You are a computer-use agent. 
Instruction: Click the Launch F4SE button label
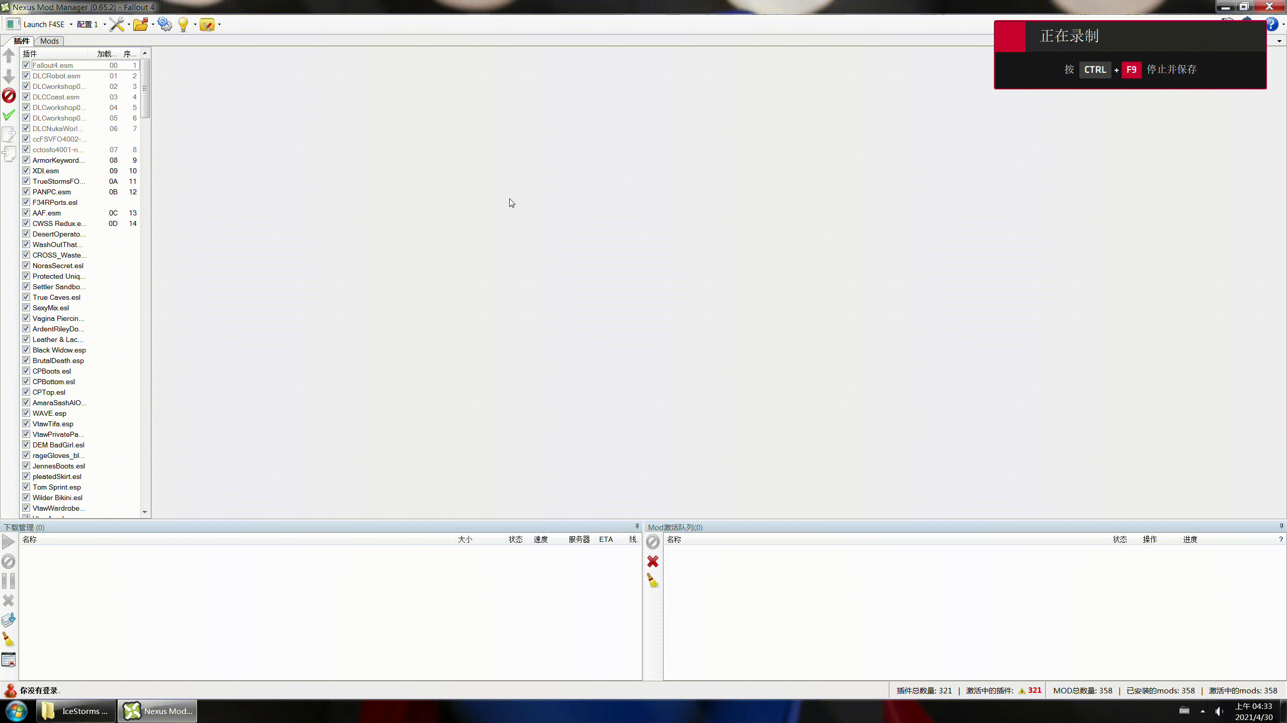tap(44, 25)
